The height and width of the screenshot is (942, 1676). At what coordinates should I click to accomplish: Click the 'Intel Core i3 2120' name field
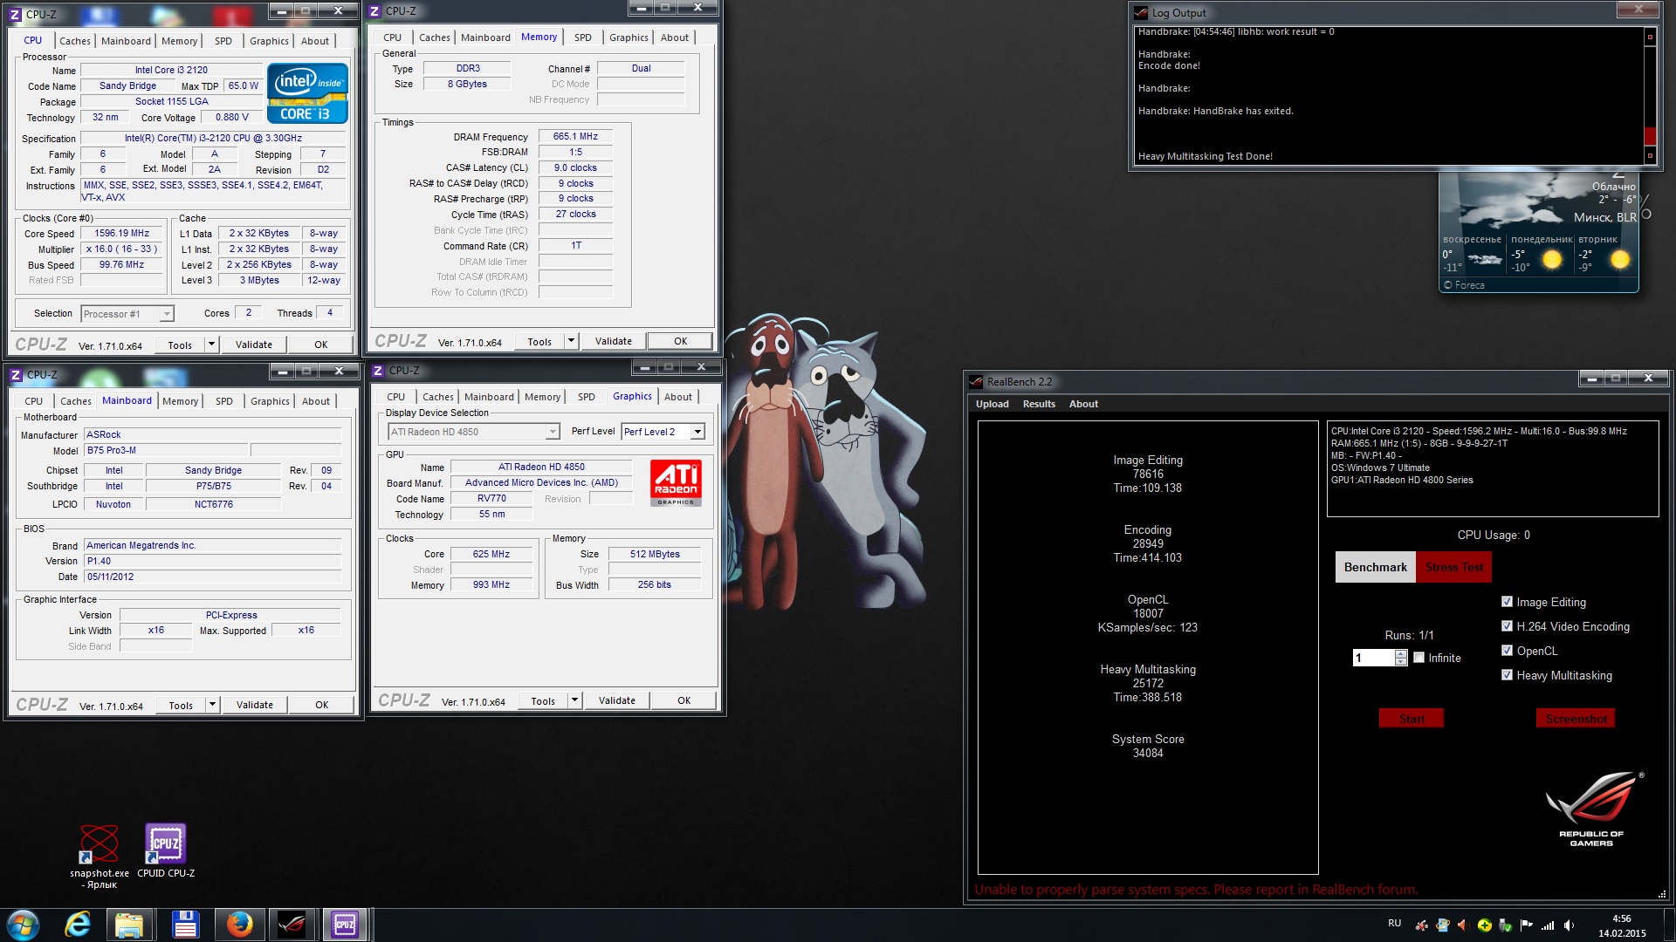[171, 70]
